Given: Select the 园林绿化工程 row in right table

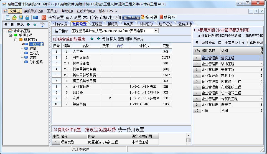Looking at the screenshot, I should point(228,81).
